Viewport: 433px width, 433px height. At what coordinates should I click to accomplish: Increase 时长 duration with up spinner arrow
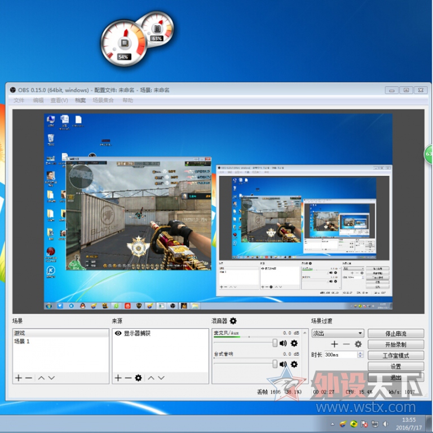tap(360, 353)
